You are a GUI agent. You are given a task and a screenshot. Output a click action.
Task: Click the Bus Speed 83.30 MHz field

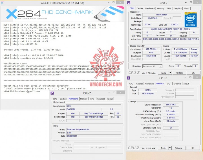[151, 56]
